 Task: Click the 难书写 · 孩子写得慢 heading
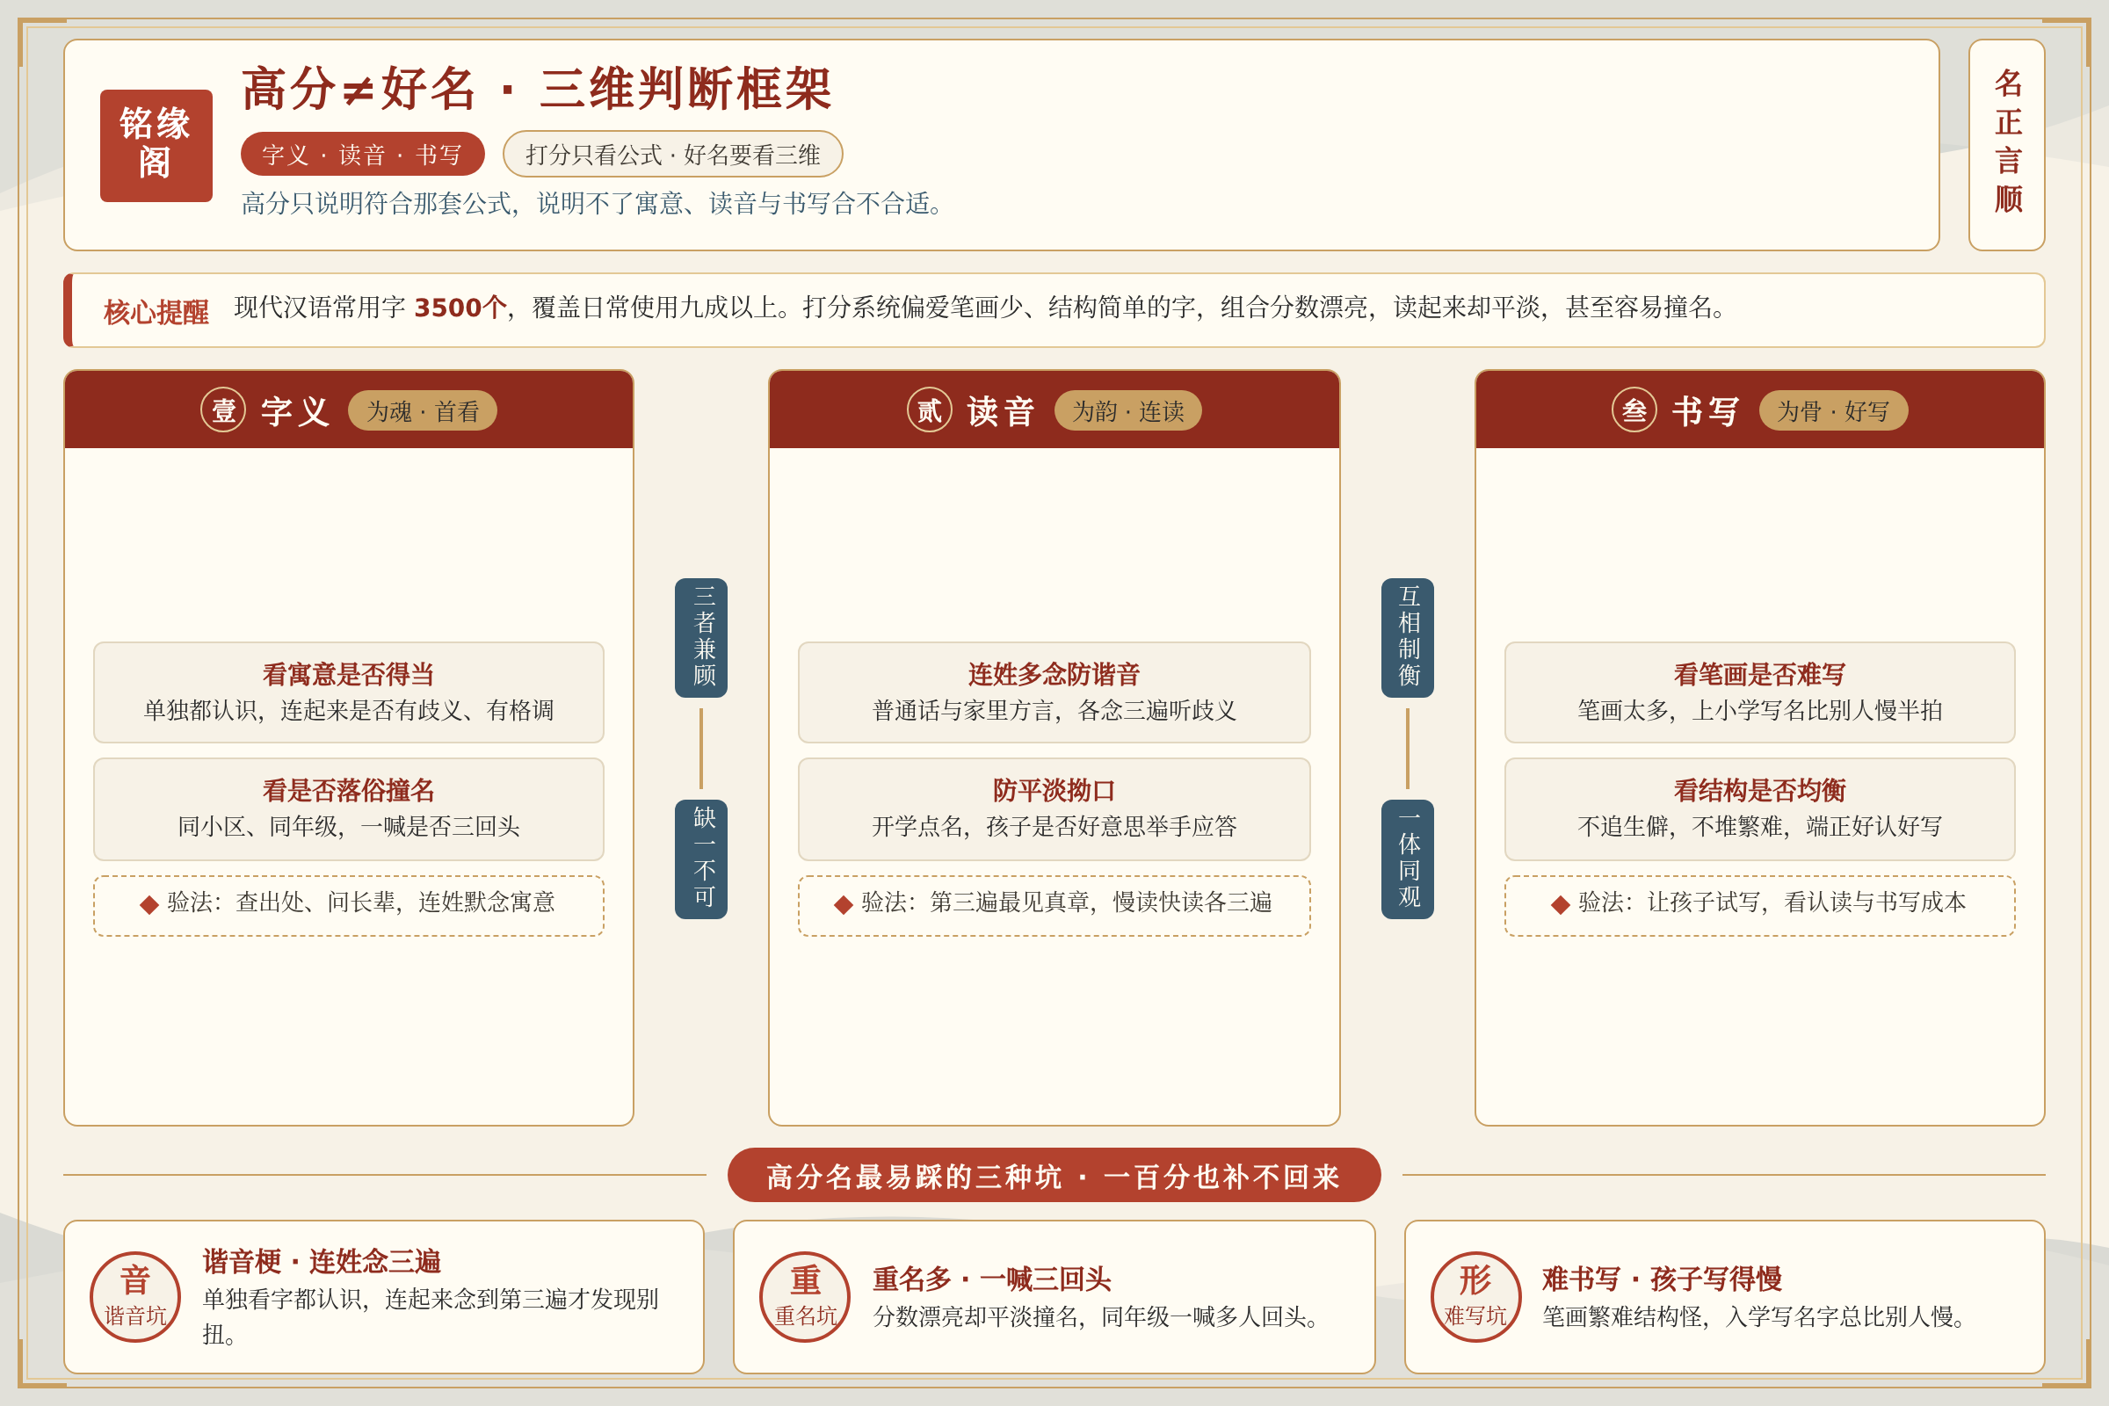tap(1663, 1279)
